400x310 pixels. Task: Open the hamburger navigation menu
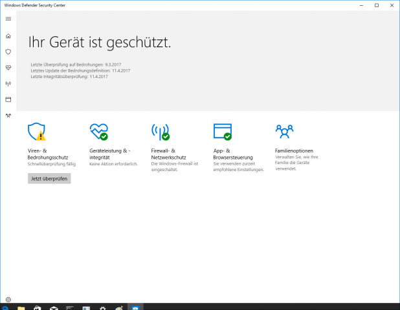click(x=8, y=19)
